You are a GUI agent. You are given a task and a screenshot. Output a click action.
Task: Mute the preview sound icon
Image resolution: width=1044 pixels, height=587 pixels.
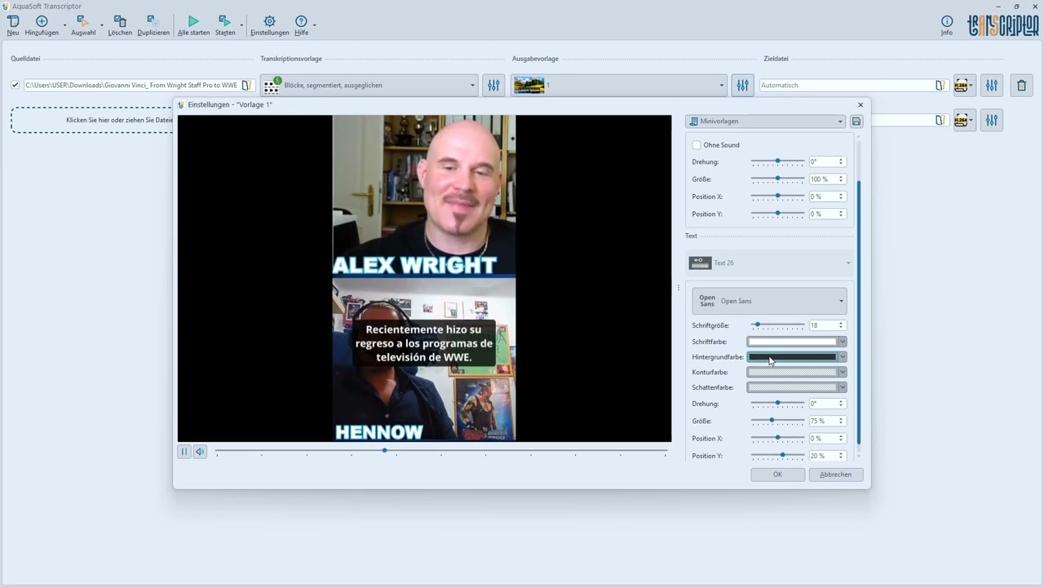[x=200, y=452]
